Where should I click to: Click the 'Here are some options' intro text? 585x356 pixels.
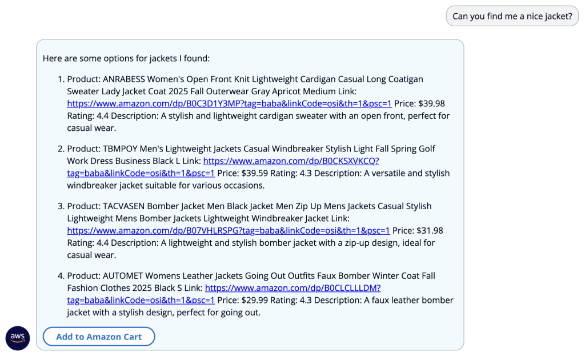pos(126,58)
